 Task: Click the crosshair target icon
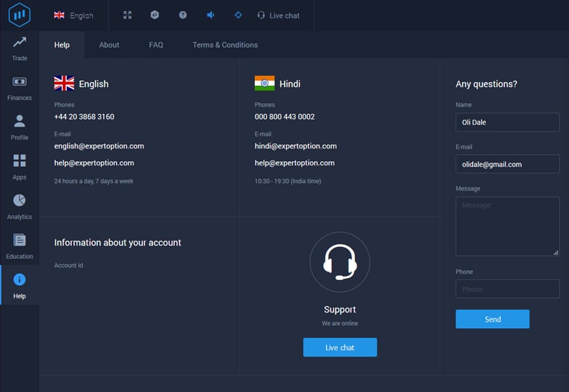click(238, 15)
